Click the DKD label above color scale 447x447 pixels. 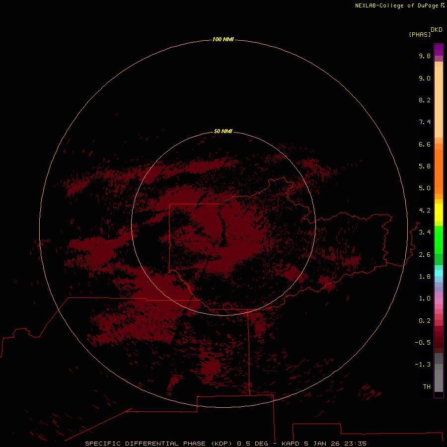tap(437, 30)
